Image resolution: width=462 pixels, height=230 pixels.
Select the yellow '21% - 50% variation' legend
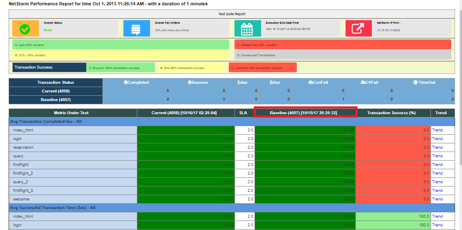pyautogui.click(x=121, y=55)
